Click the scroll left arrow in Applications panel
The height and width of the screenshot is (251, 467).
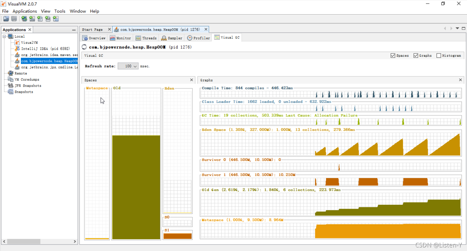tap(5, 242)
